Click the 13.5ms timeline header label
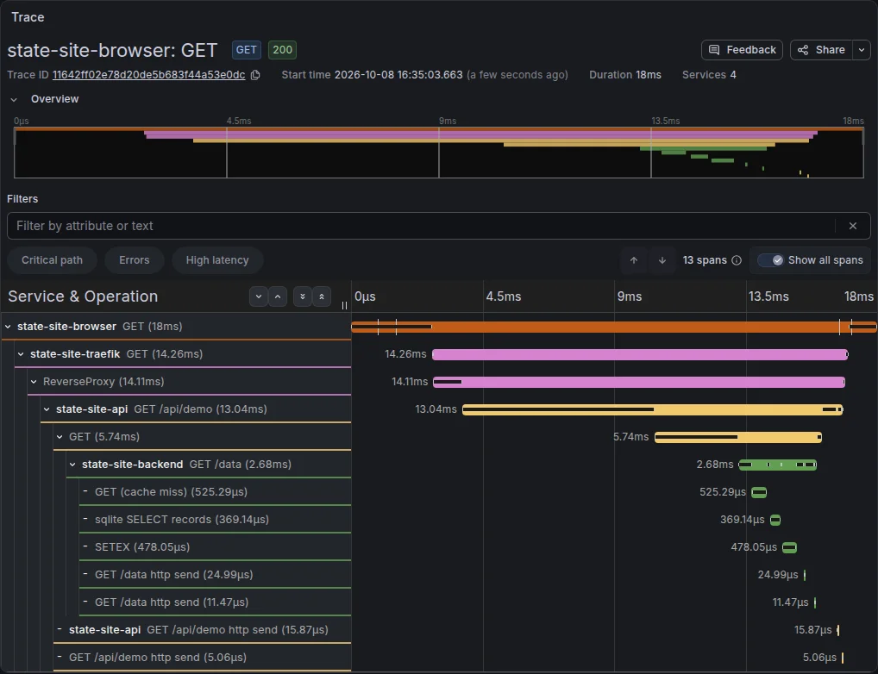Image resolution: width=878 pixels, height=674 pixels. pos(768,296)
